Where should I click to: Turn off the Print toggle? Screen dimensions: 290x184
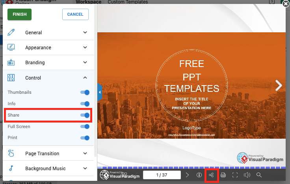(x=85, y=138)
